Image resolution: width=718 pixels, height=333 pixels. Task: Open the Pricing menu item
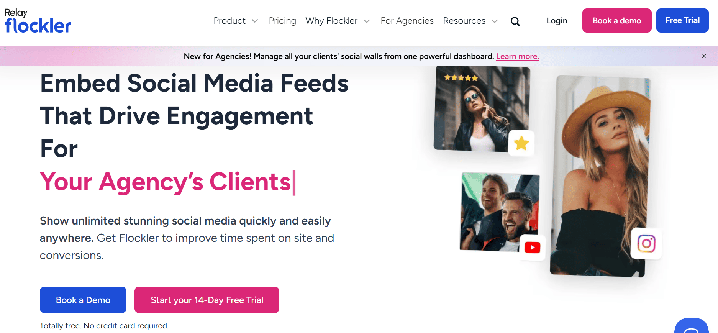(x=282, y=21)
